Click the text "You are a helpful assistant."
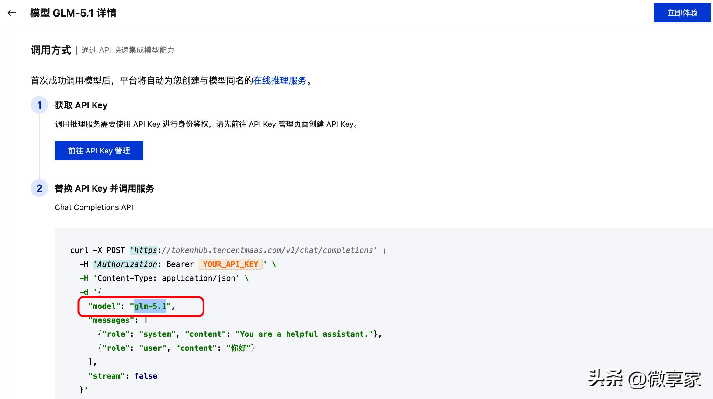713x399 pixels. point(304,334)
